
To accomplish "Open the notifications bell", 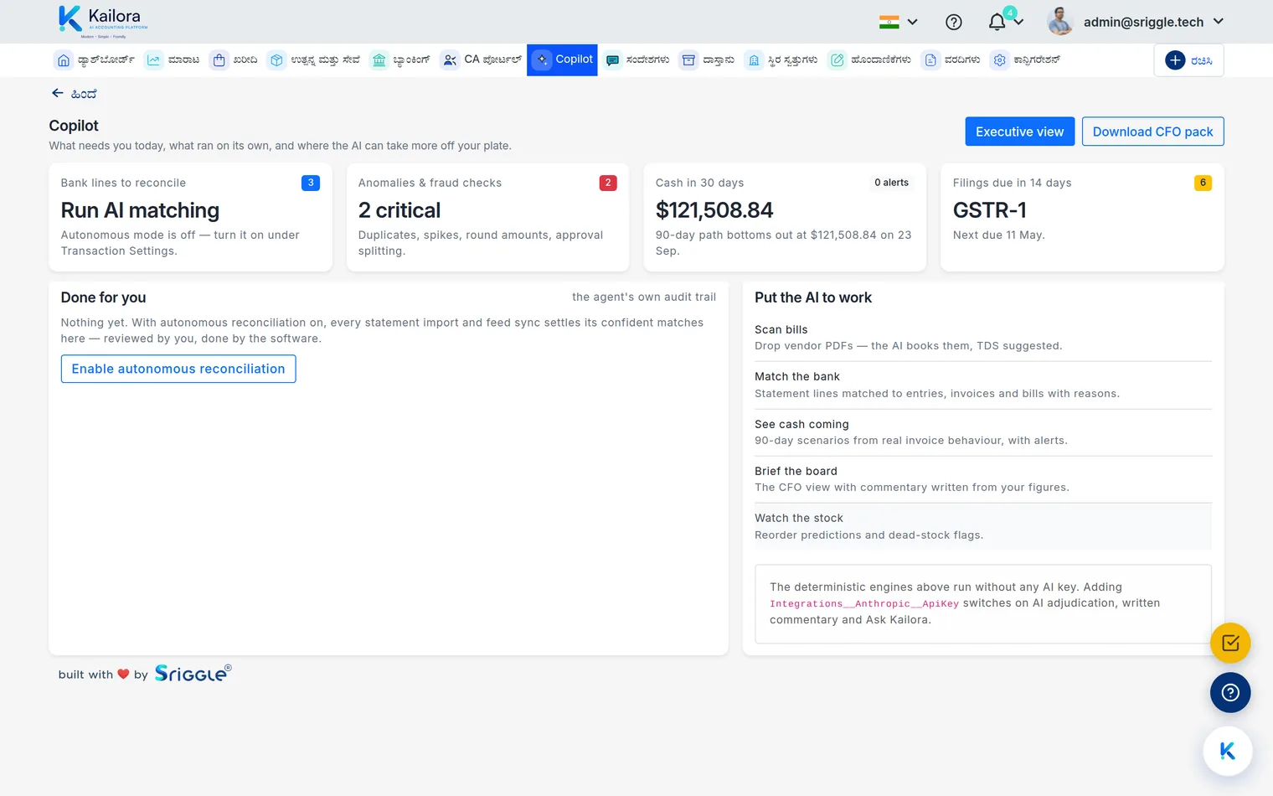I will click(997, 22).
